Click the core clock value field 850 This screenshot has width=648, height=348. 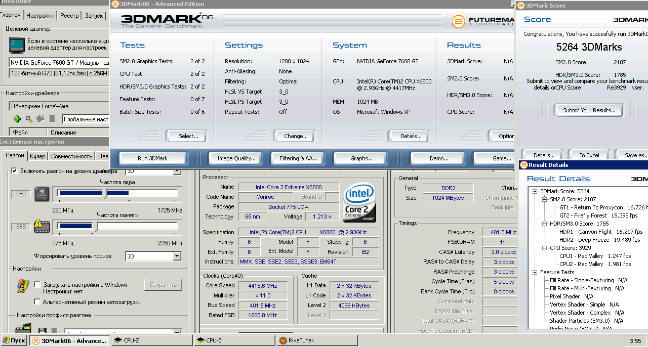click(21, 194)
